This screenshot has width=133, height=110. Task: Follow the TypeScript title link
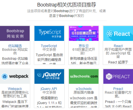click(x=49, y=46)
